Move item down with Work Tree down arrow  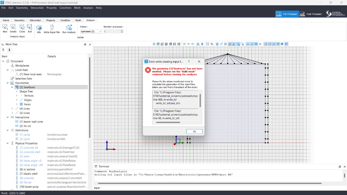9,50
